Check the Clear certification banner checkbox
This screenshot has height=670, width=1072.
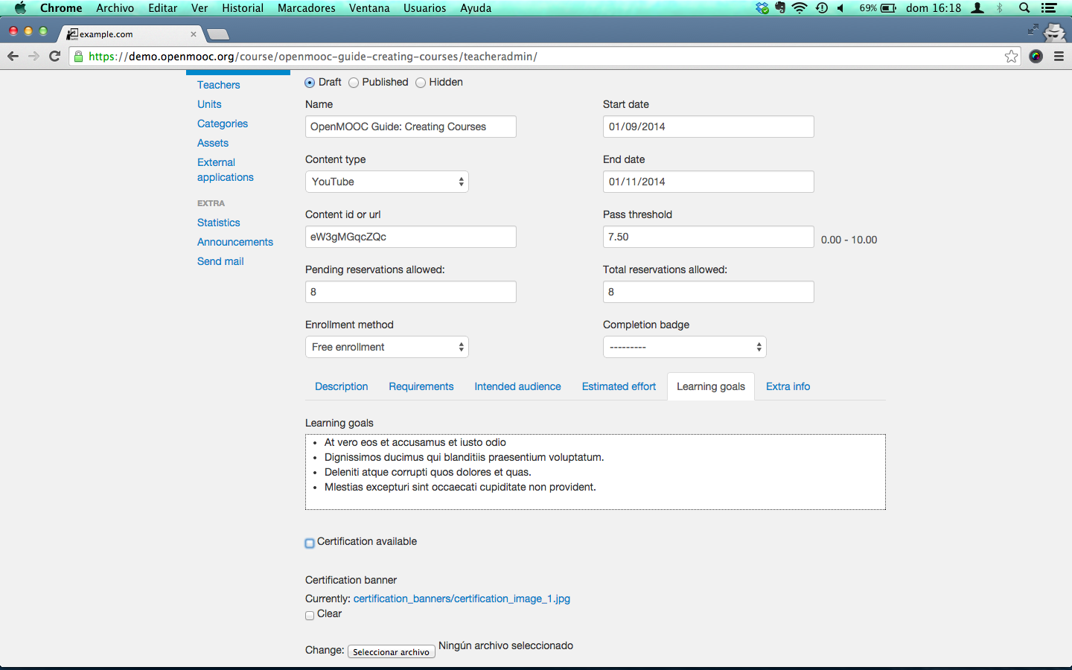coord(310,616)
